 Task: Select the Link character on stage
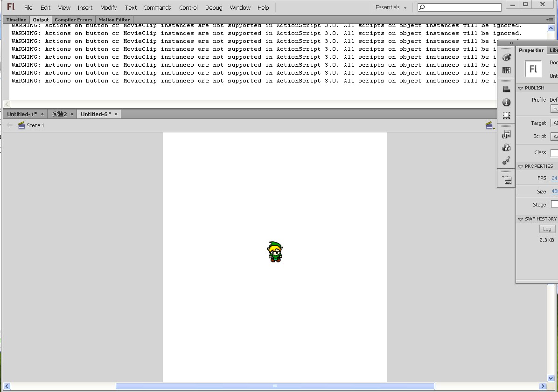click(275, 252)
